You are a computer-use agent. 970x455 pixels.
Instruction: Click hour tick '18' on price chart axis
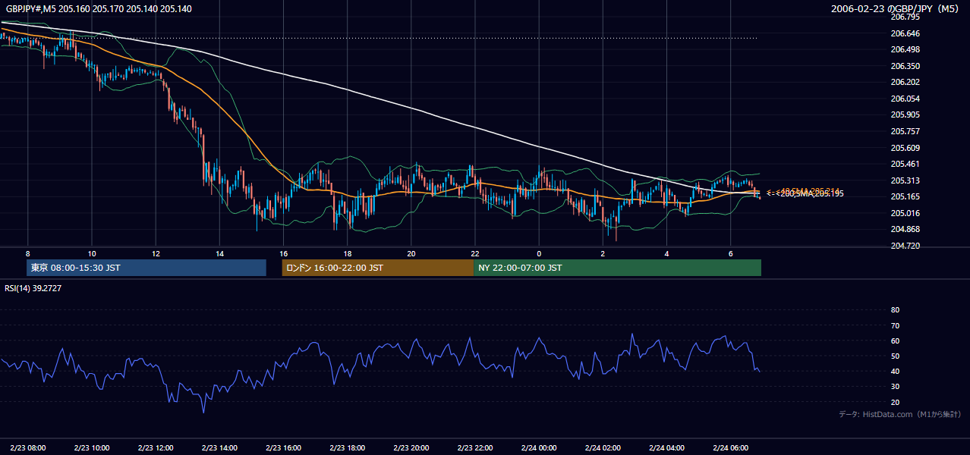(347, 253)
